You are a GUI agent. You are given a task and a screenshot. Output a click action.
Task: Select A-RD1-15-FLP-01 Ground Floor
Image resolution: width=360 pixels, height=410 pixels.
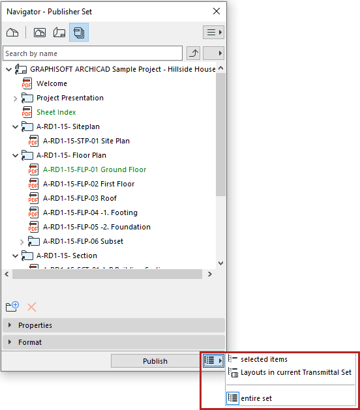click(x=95, y=169)
